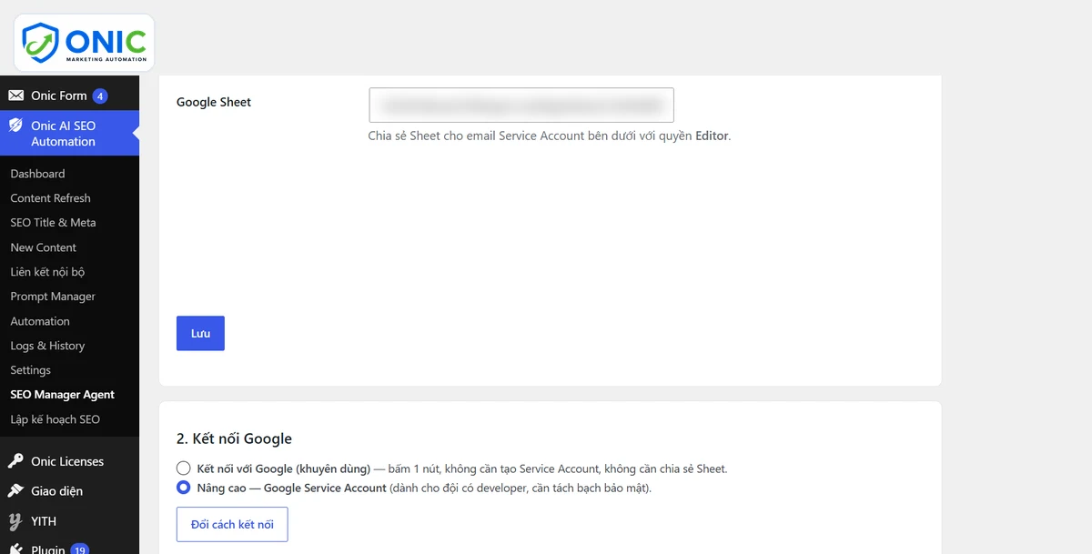
Task: Click the Google Sheet input field
Action: (521, 106)
